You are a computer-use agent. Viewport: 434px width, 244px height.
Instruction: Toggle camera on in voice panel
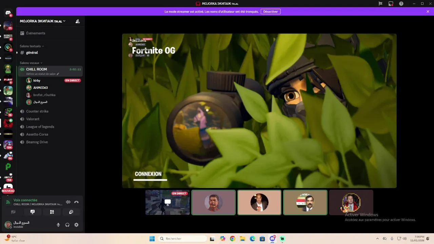click(13, 212)
